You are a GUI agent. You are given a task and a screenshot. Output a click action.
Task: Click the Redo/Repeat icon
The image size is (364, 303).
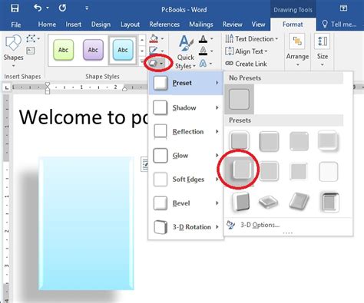pyautogui.click(x=62, y=8)
